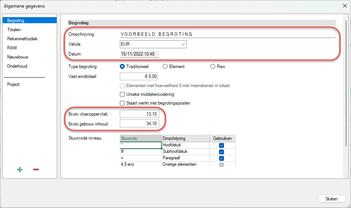Viewport: 351px width, 208px height.
Task: Click the Bruto vloeroppervlak value field
Action: pos(139,114)
